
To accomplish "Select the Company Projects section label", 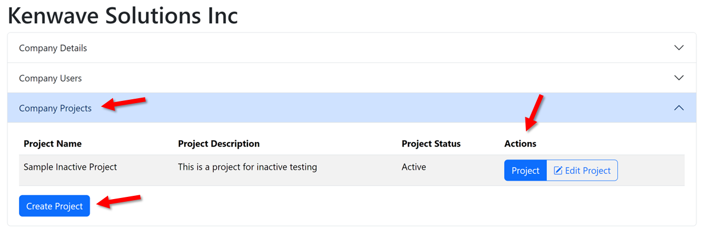I will [x=55, y=109].
